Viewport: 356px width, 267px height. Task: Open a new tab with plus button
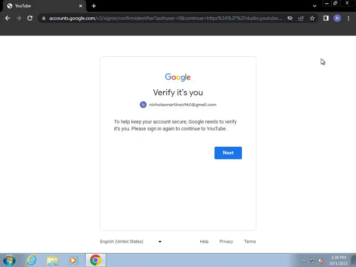[x=94, y=6]
